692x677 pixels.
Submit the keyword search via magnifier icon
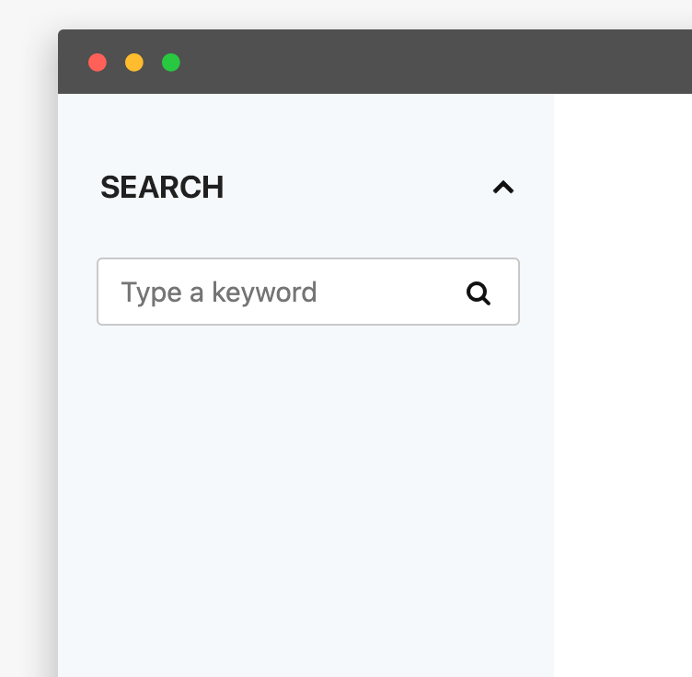click(479, 293)
